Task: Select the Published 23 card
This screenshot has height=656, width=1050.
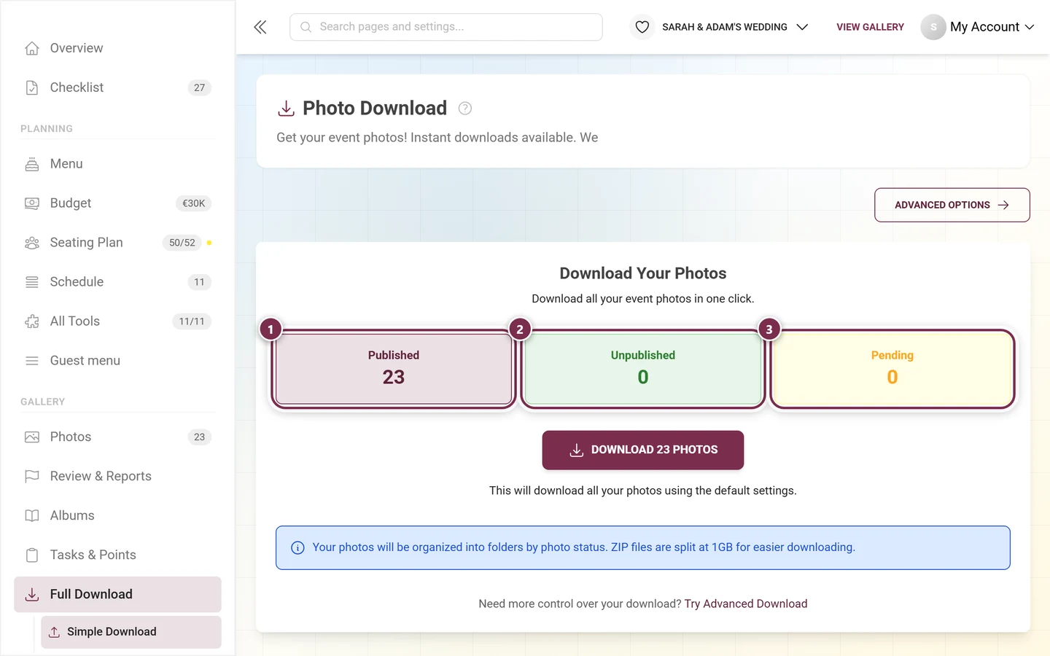Action: [x=394, y=369]
